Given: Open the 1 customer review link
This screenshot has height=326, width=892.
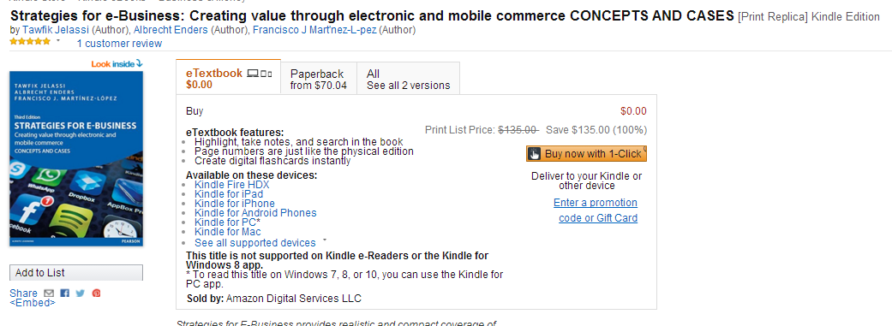Looking at the screenshot, I should click(x=119, y=44).
